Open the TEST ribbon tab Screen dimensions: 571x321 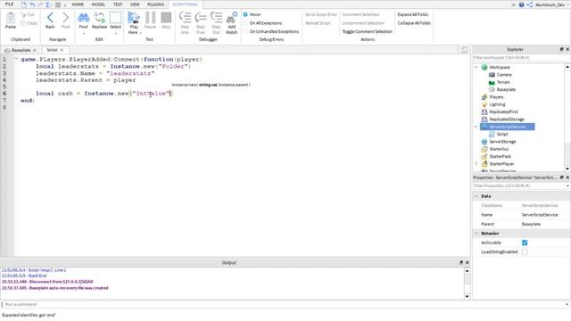tap(118, 4)
